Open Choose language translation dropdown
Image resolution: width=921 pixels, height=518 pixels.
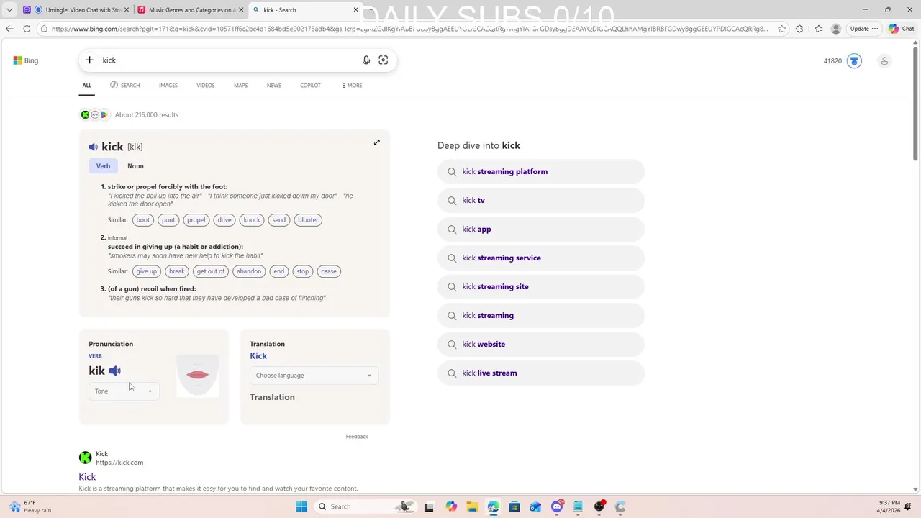(x=314, y=376)
